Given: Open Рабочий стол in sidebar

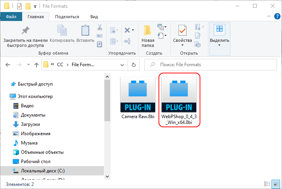Looking at the screenshot, I should (x=36, y=162).
